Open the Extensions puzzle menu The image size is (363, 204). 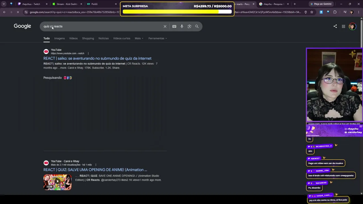pos(335,12)
